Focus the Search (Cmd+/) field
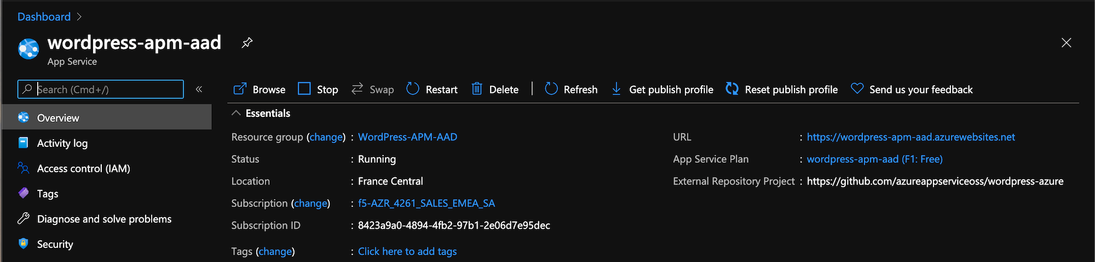 (x=101, y=89)
